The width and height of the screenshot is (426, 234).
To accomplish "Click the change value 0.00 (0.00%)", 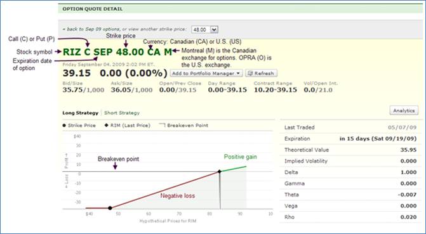I will 133,73.
